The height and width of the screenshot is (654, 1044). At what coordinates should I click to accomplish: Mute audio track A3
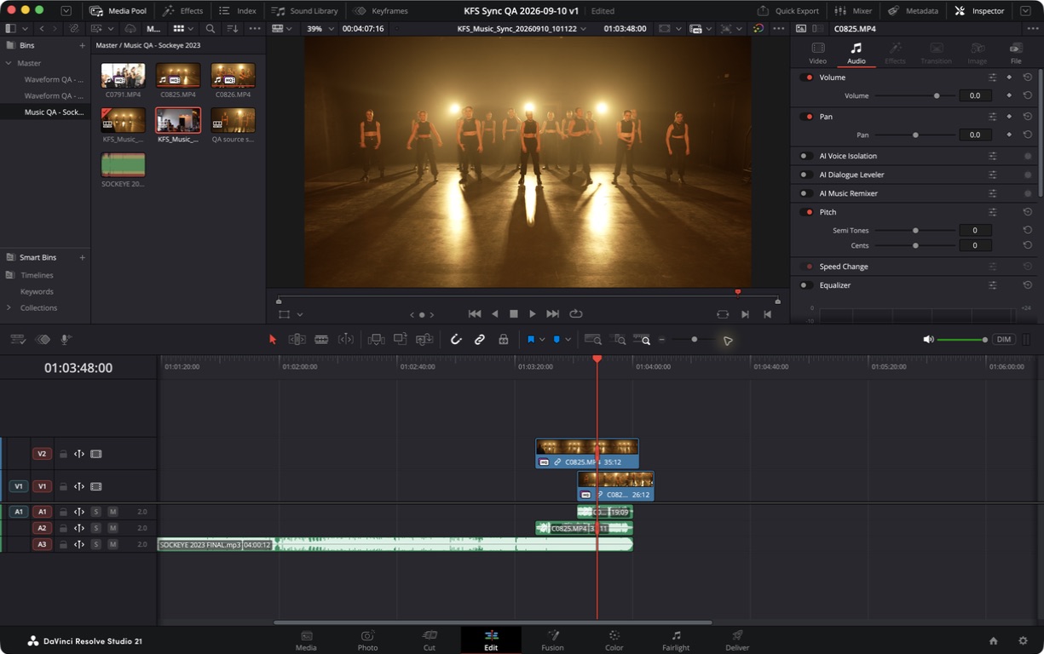(112, 544)
